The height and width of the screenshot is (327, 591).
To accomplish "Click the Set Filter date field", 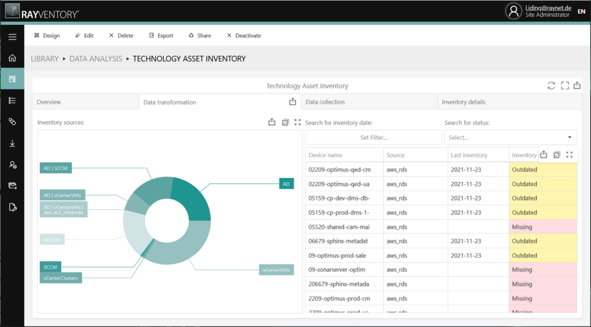I will coord(373,138).
